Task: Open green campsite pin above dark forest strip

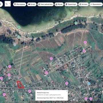Action: (x=76, y=23)
